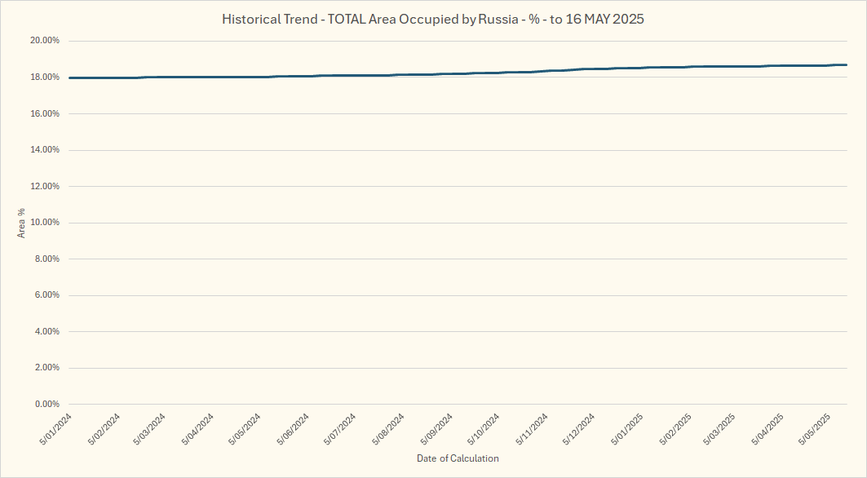Click the right end of the trend line

846,65
